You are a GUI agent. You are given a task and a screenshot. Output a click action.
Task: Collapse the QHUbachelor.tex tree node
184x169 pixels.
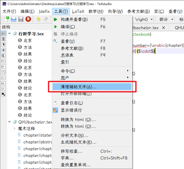click(10, 122)
